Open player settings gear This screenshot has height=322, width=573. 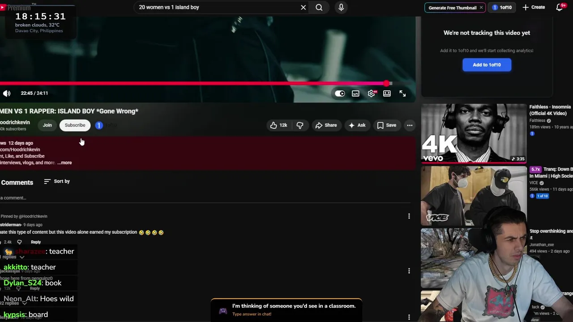[372, 93]
